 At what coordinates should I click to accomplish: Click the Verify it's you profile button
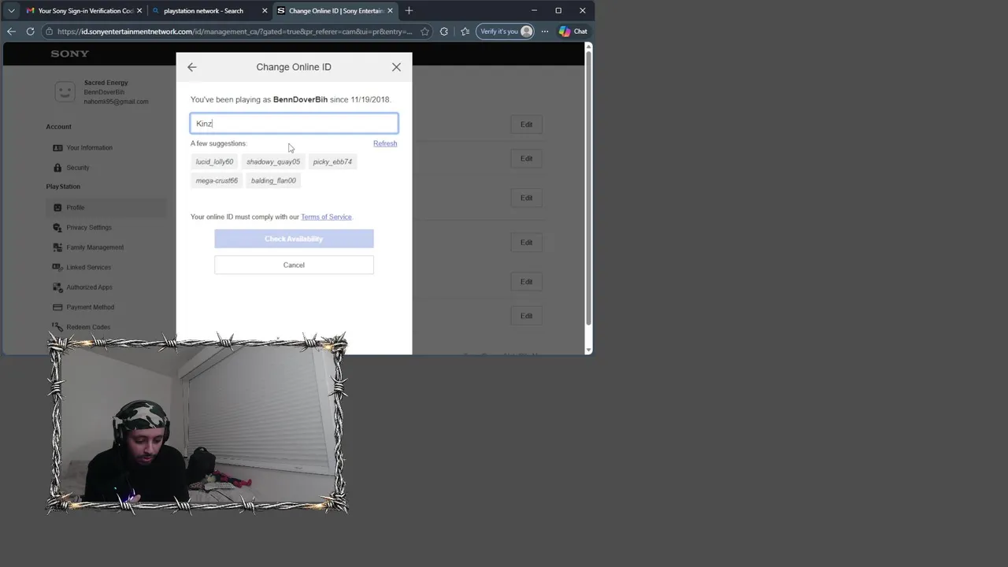coord(505,31)
